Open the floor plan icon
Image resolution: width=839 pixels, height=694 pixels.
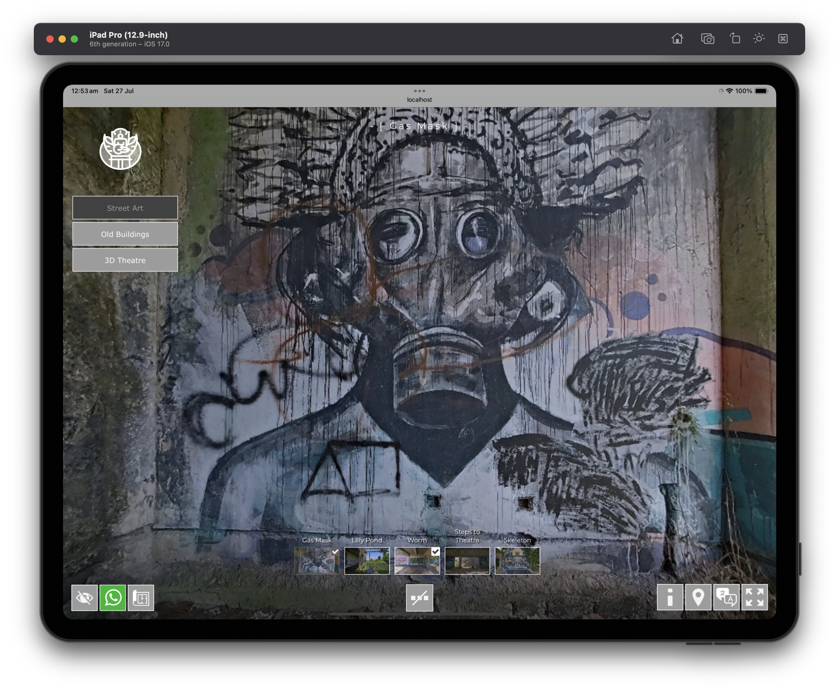[141, 598]
